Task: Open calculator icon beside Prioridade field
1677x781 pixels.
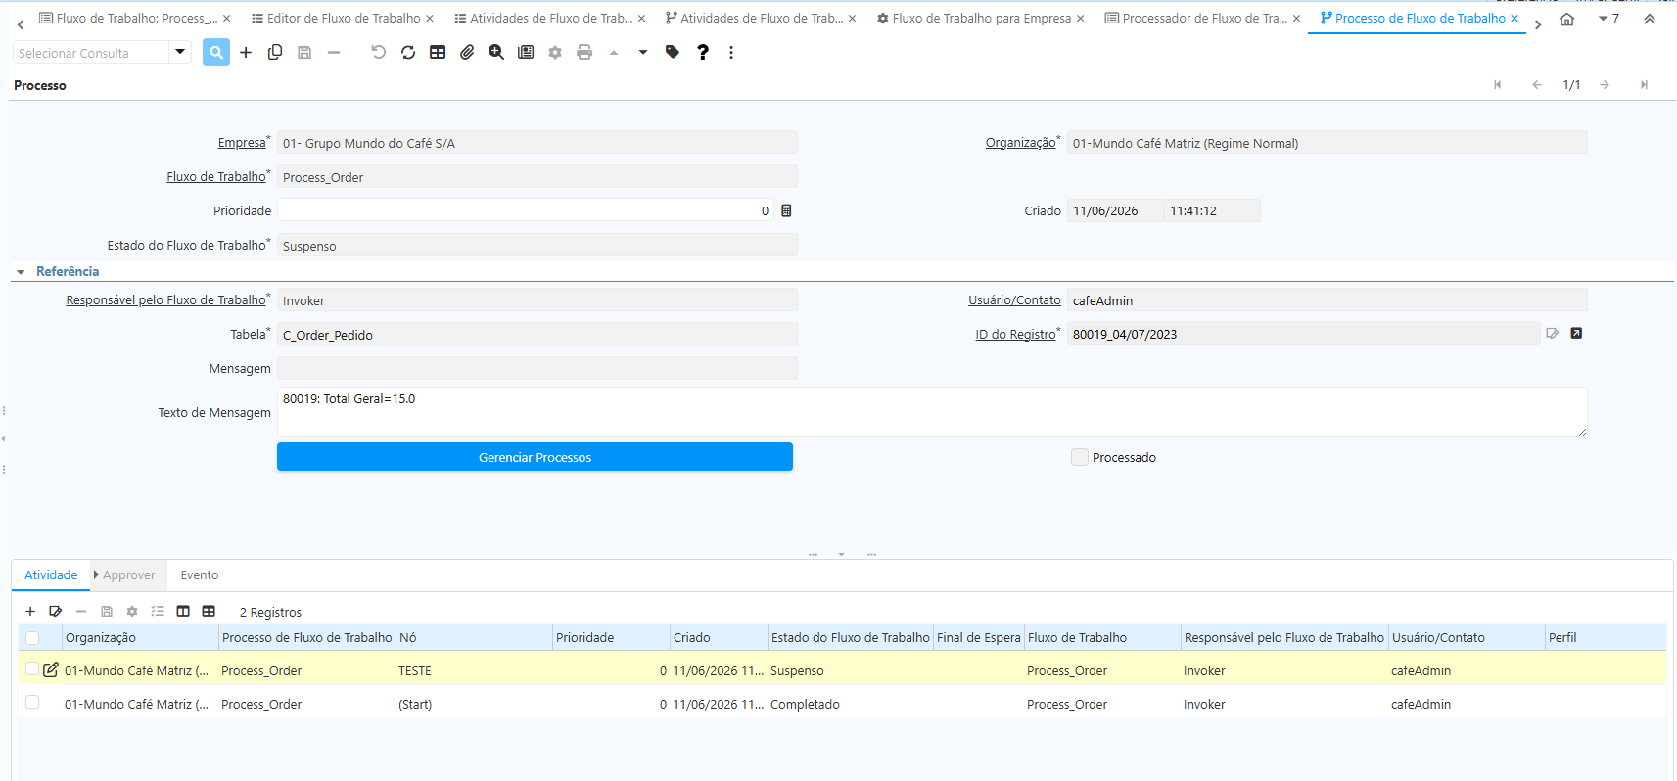Action: click(x=786, y=210)
